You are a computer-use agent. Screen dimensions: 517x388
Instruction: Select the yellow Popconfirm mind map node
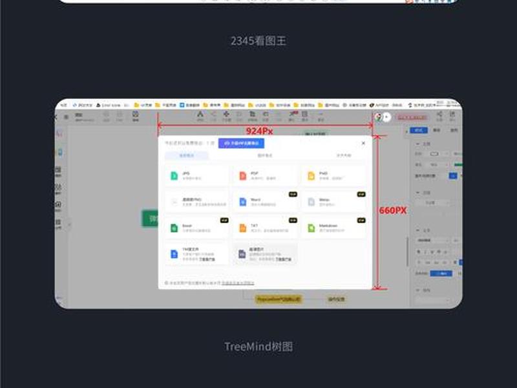click(x=279, y=299)
